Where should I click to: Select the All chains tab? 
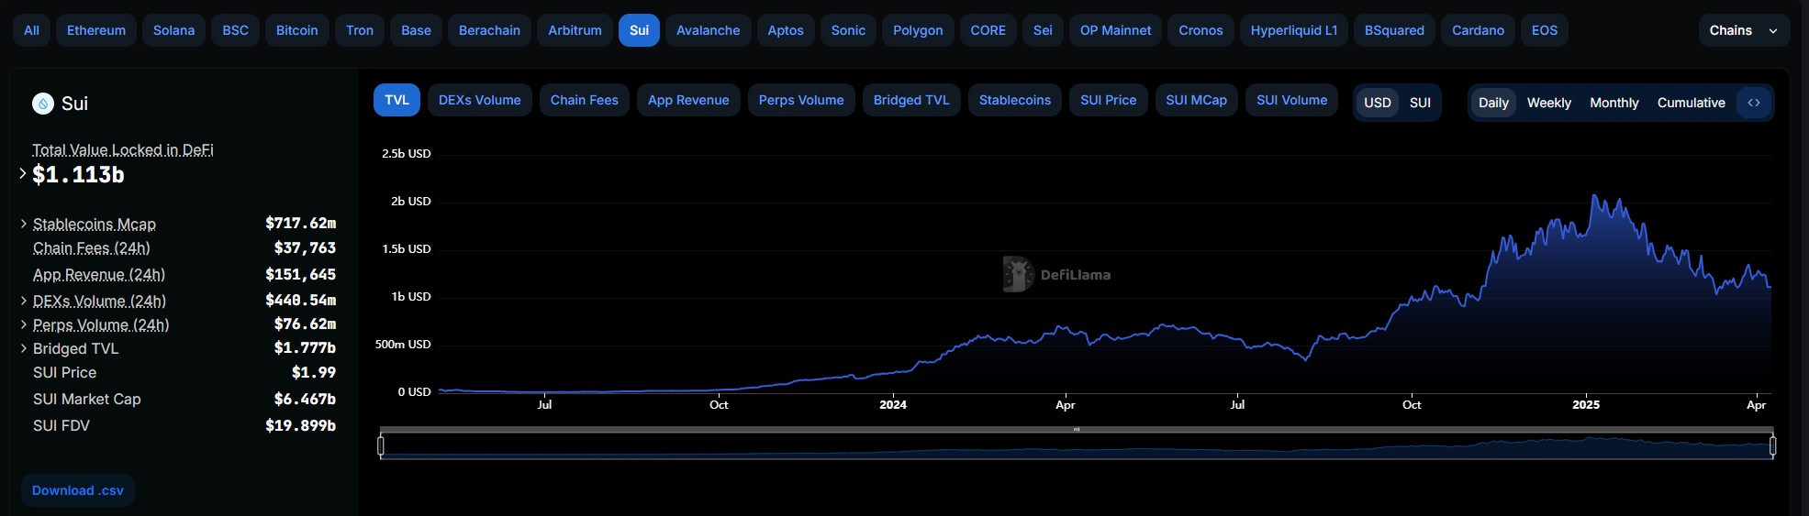pos(31,30)
